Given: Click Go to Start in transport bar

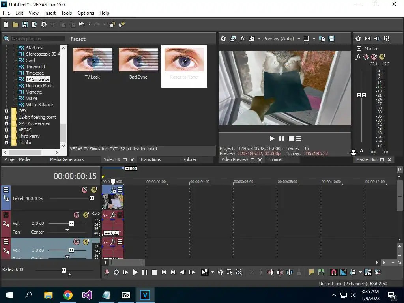Looking at the screenshot, I should click(164, 272).
